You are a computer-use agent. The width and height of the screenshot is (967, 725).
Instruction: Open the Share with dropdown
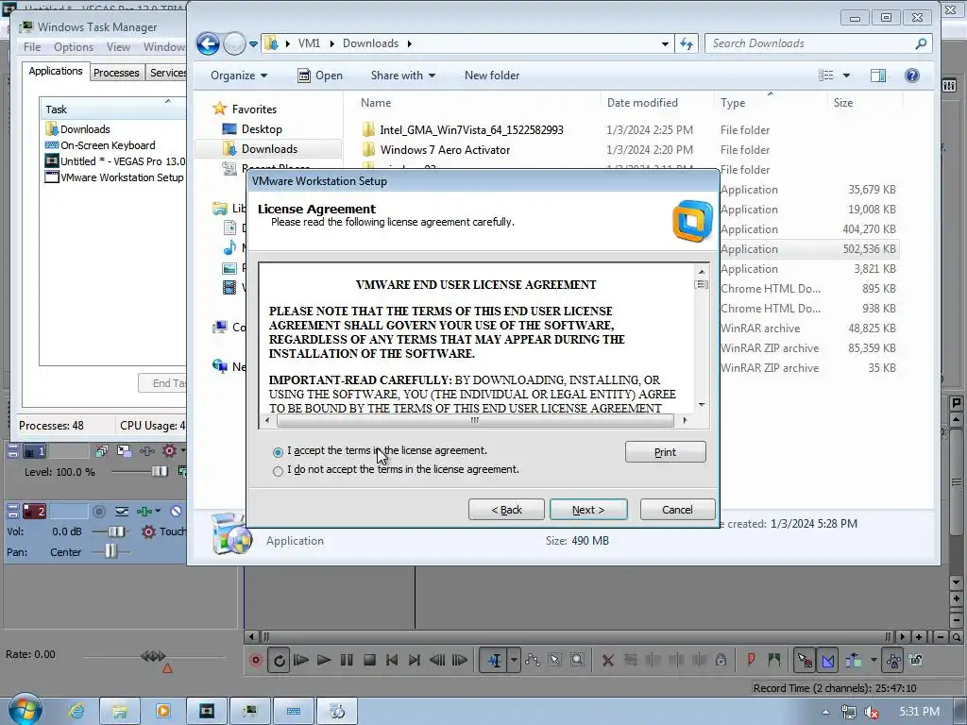(402, 76)
